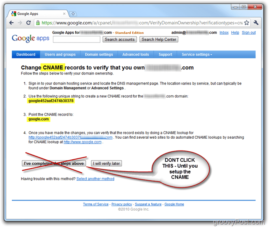Click Sign out link
Image resolution: width=269 pixels, height=227 pixels.
(x=248, y=33)
